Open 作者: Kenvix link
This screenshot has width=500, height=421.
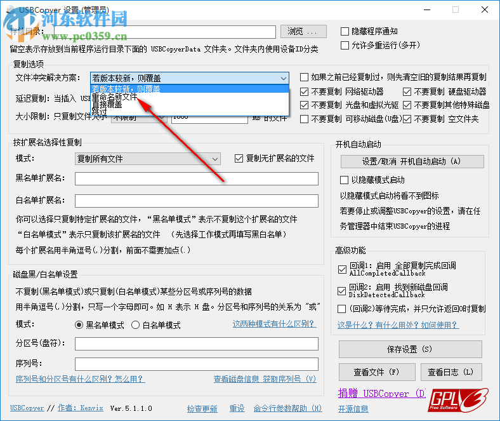(81, 408)
